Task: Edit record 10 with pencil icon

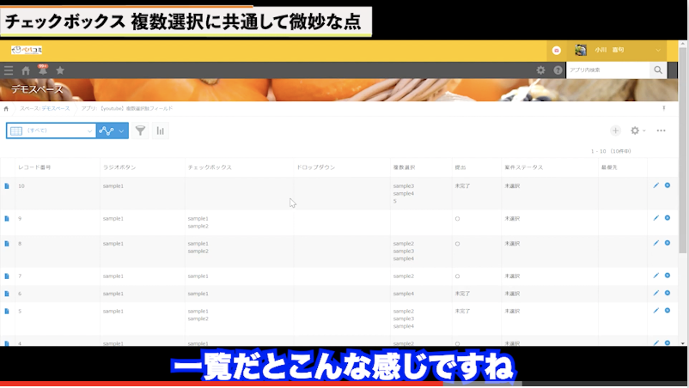Action: pyautogui.click(x=655, y=185)
